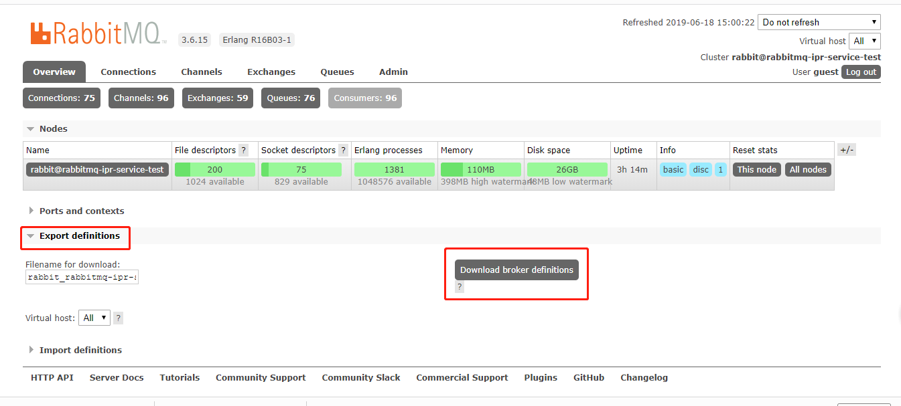This screenshot has height=406, width=901.
Task: Open the Connections: 75 summary
Action: 62,98
